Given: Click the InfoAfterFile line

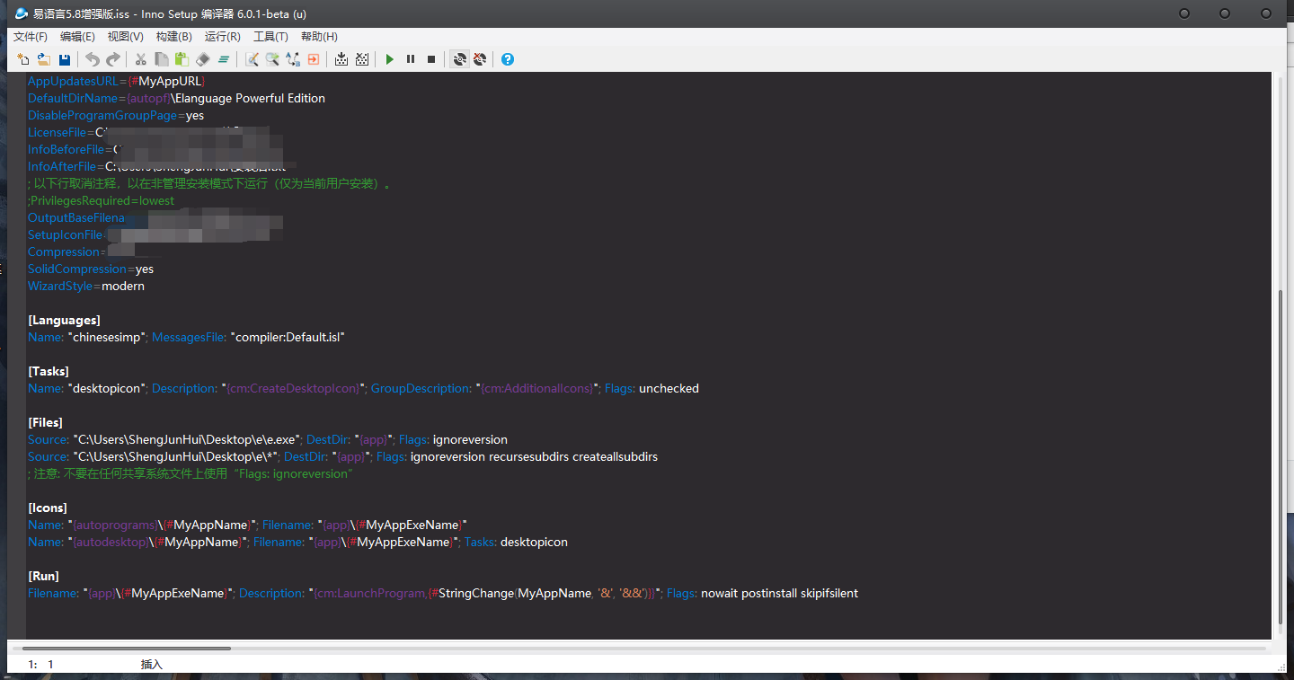Looking at the screenshot, I should tap(157, 167).
